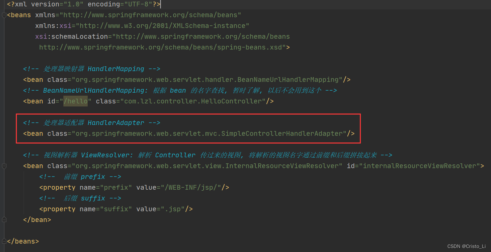Click the fold-end marker beside closing </bean> tag
Screen dimensions: 491x252
pyautogui.click(x=4, y=220)
